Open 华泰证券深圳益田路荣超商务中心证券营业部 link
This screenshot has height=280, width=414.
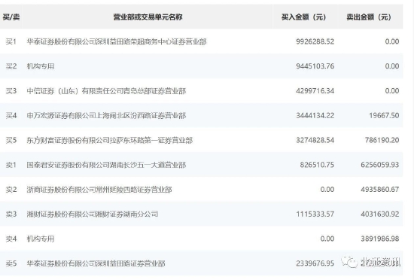click(x=117, y=41)
